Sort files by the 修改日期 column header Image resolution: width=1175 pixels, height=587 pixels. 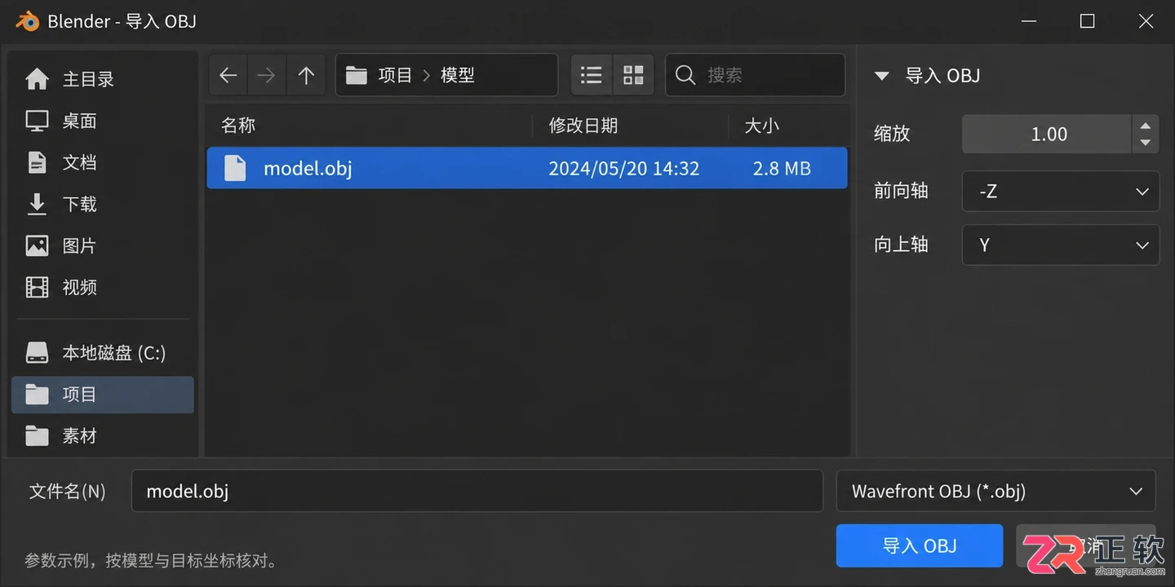point(583,126)
